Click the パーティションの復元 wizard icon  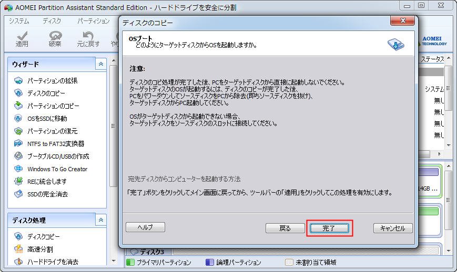coord(18,131)
